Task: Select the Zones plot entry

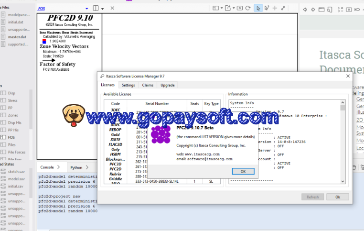Action: pos(13,115)
